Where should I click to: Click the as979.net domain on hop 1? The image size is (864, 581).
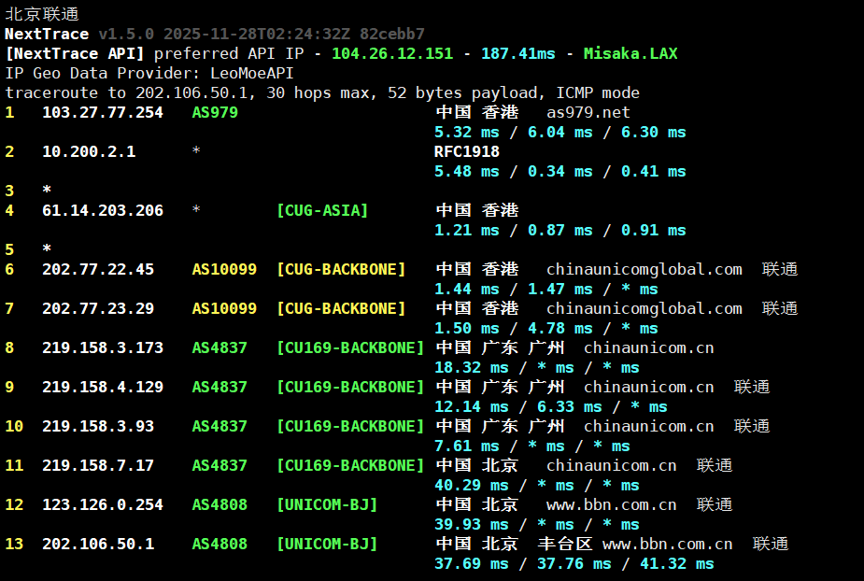[x=588, y=112]
